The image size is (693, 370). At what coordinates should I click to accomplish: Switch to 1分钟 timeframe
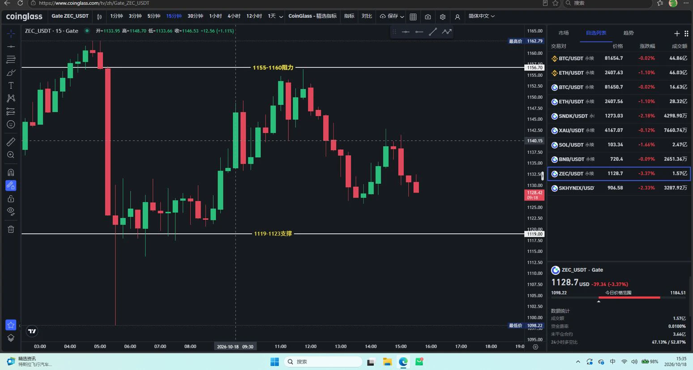116,16
